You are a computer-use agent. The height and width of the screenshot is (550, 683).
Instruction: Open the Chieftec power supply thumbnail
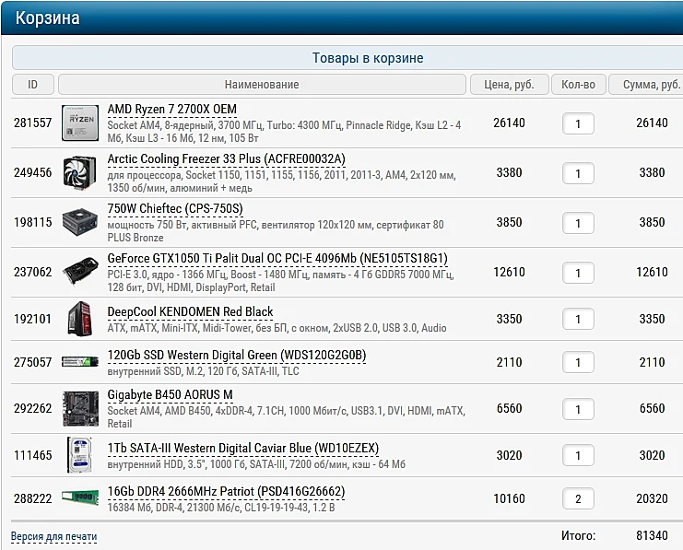[80, 222]
